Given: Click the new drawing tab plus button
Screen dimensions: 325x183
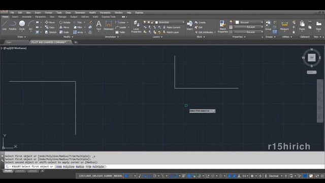Looking at the screenshot, I should point(76,42).
